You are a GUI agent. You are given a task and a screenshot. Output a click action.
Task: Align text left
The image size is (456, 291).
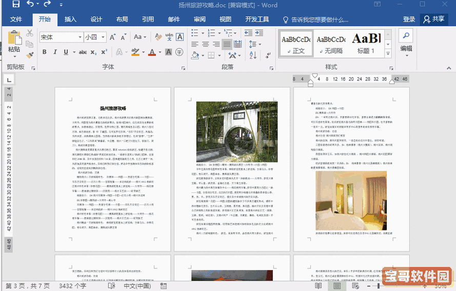[x=195, y=44]
